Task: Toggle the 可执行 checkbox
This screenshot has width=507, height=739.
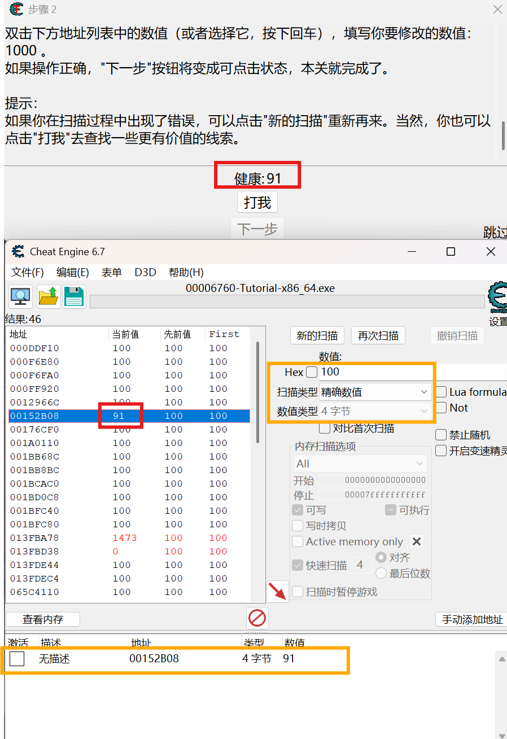Action: 391,510
